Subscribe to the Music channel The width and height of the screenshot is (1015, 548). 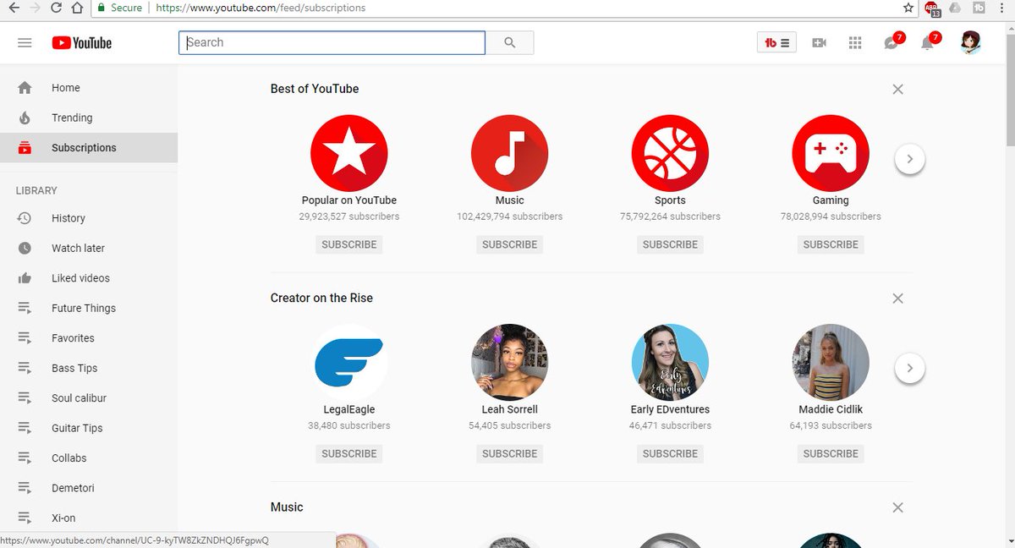coord(509,244)
